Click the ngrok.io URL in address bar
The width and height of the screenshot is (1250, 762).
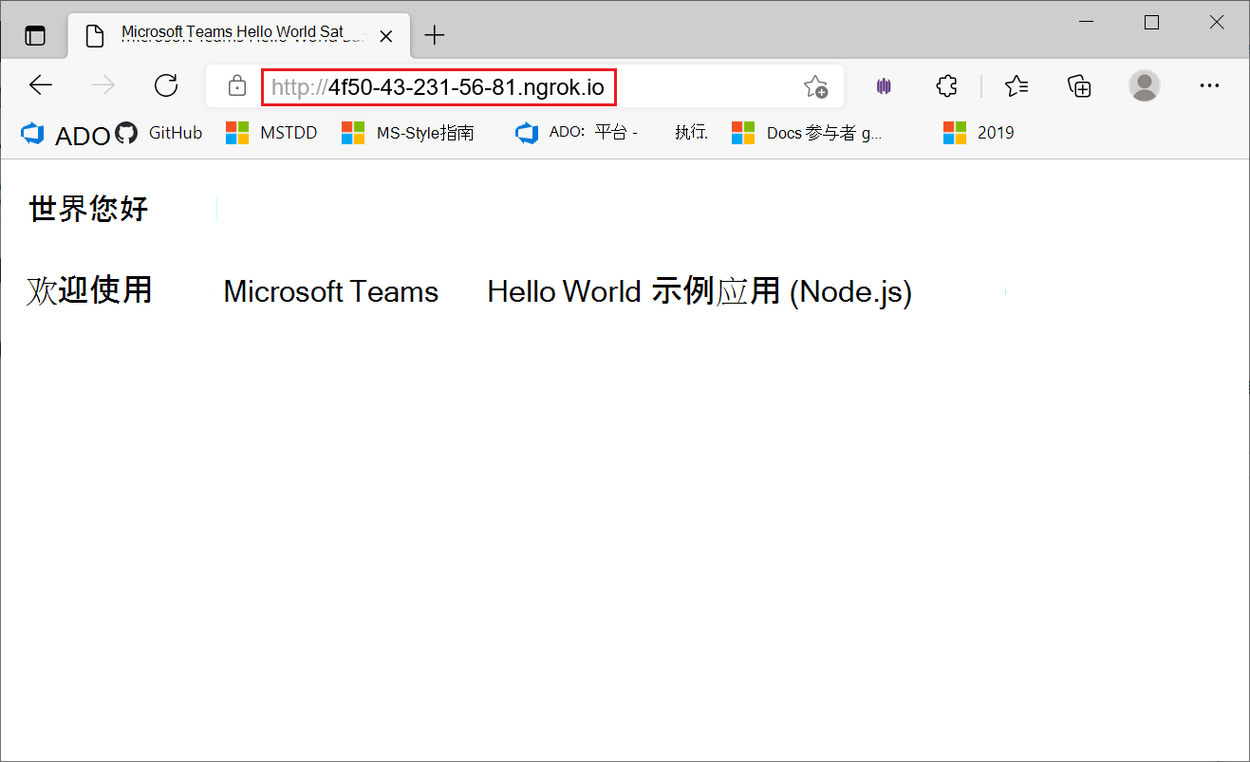pyautogui.click(x=438, y=87)
